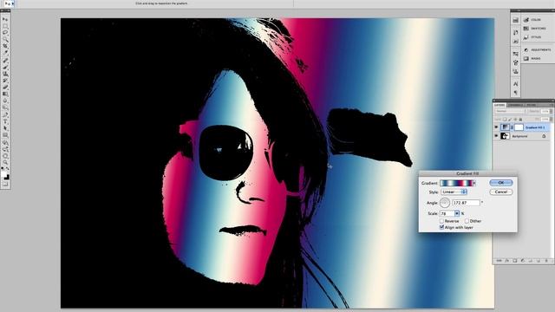Viewport: 555px width, 312px height.
Task: Click the Gradient Fill layer's gradient thumbnail
Action: click(x=505, y=127)
